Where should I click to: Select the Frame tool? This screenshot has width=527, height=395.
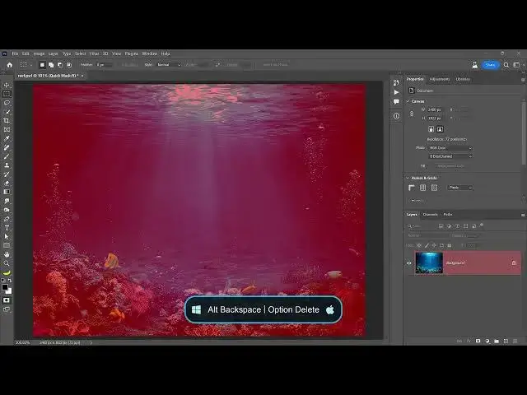pyautogui.click(x=7, y=130)
